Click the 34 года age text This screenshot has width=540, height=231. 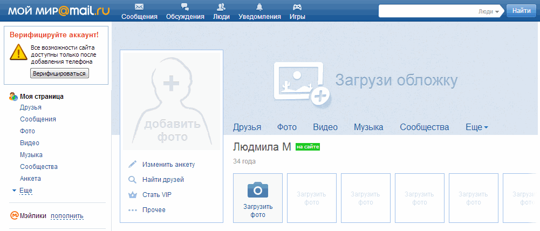[x=244, y=161]
